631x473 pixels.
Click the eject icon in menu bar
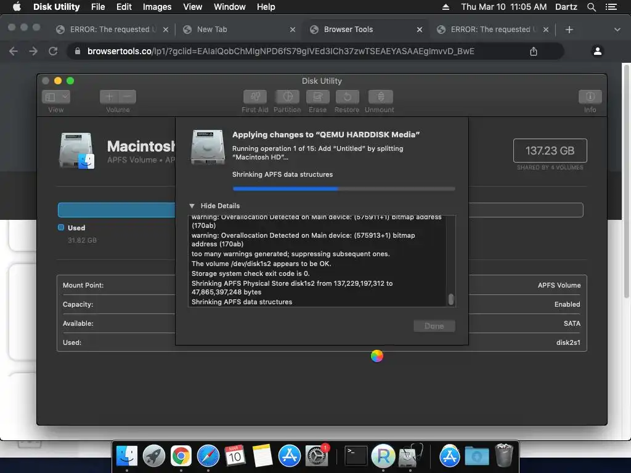(446, 7)
